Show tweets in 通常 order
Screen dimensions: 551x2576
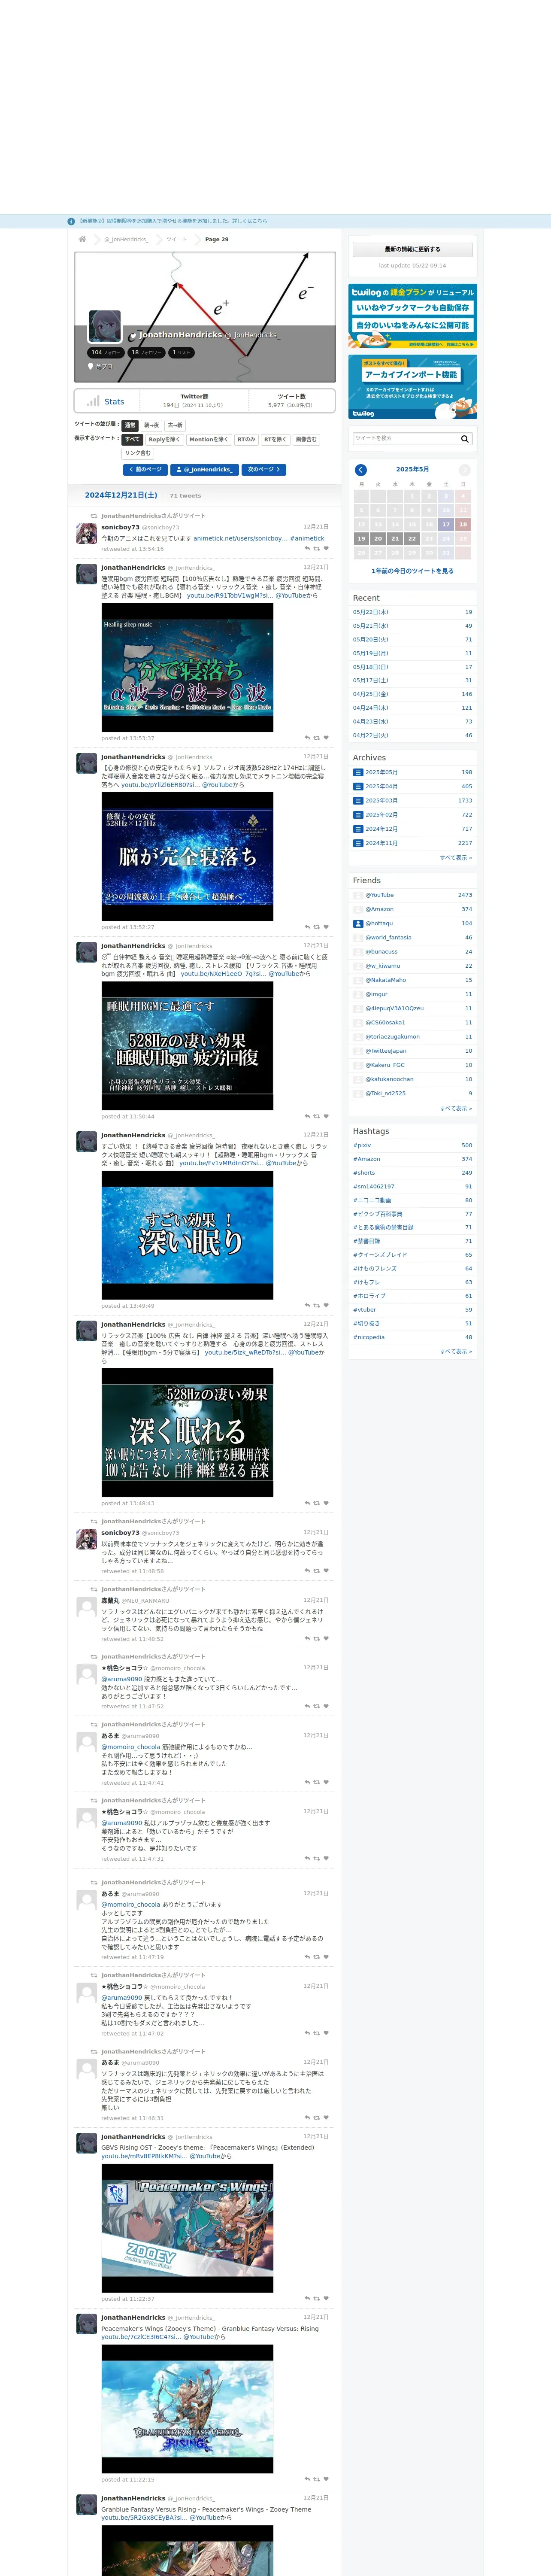[130, 425]
